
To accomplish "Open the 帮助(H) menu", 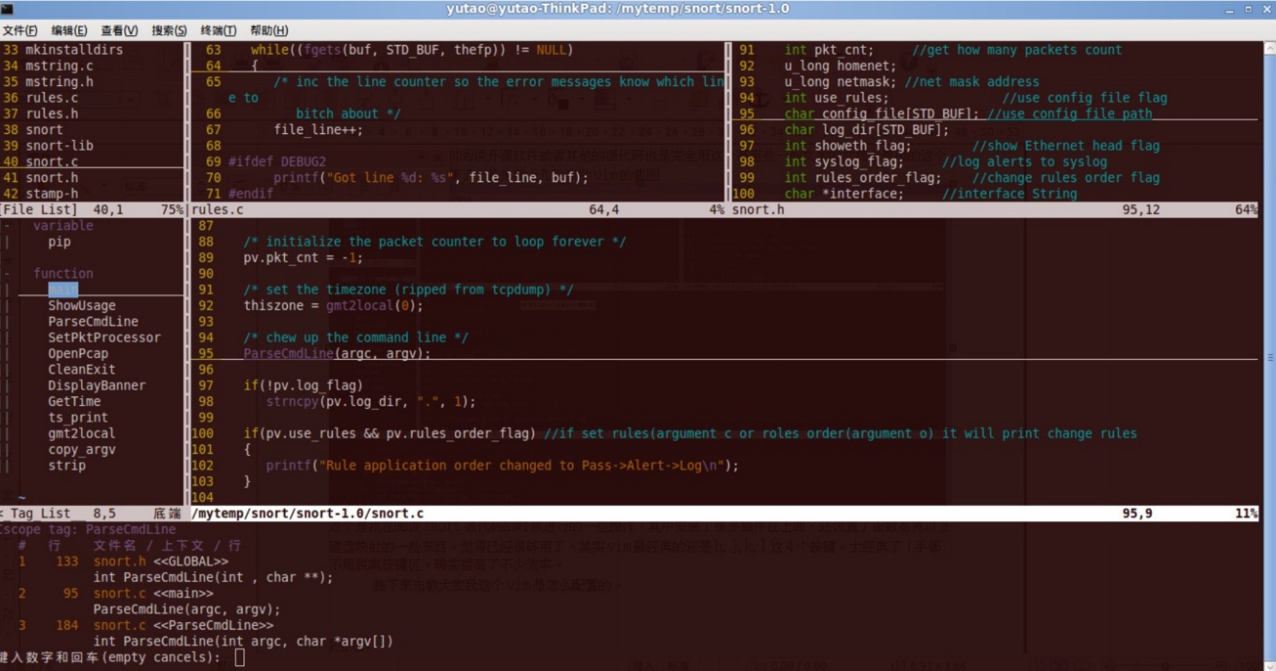I will (269, 30).
